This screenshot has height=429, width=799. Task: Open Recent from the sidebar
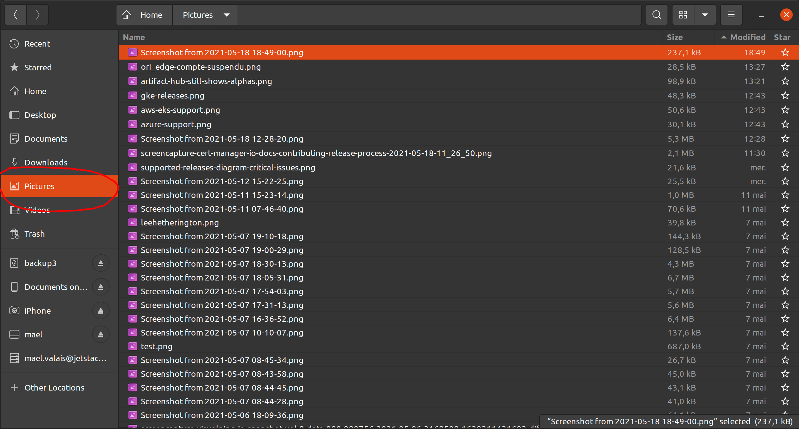[x=37, y=44]
